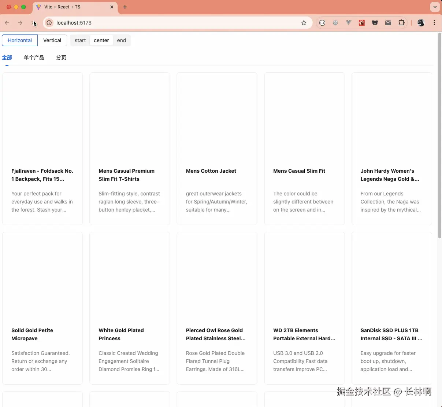View site information icon beside localhost
442x407 pixels.
point(49,23)
